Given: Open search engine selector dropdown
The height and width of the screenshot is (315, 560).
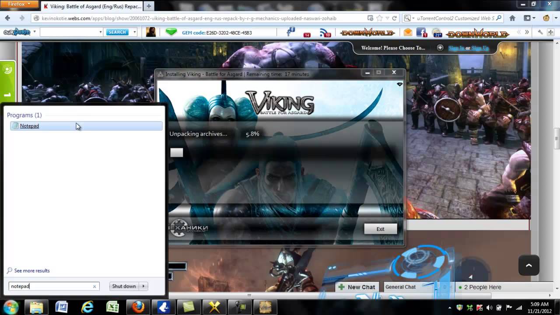Looking at the screenshot, I should tap(408, 18).
